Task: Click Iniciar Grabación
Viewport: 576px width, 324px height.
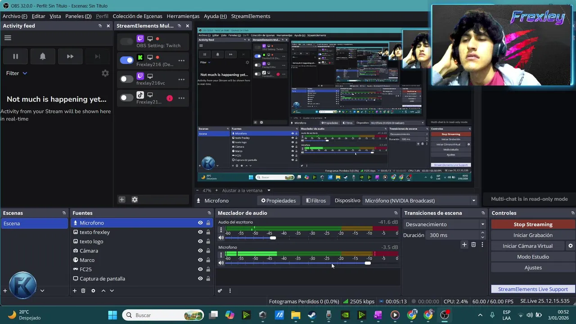Action: (533, 235)
